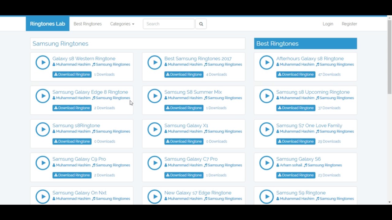Open the Register page
392x220 pixels.
[x=349, y=24]
